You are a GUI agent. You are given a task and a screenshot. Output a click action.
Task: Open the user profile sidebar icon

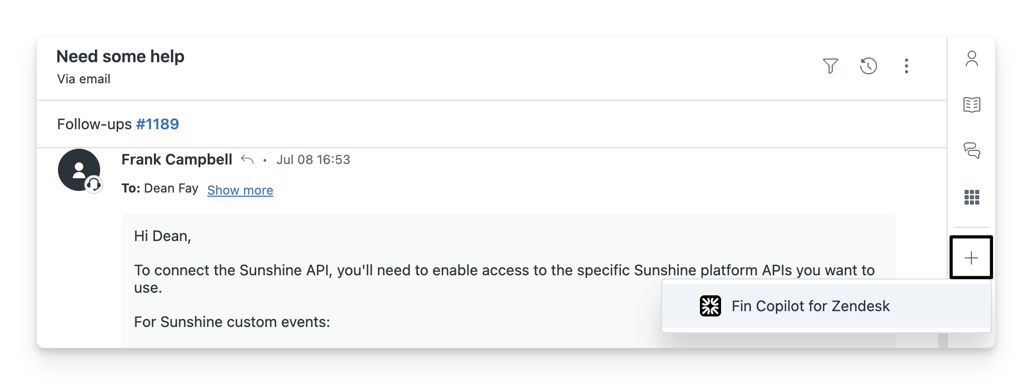971,59
